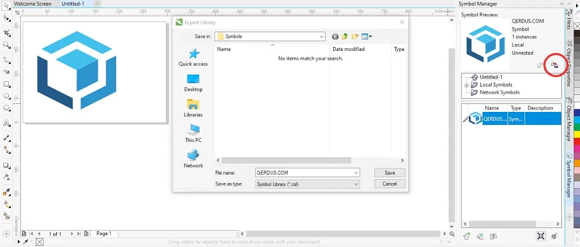Screen dimensions: 580x247
Task: Click the Export Library icon in Symbol Manager
Action: coord(554,65)
